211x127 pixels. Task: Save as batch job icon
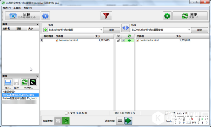pyautogui.click(x=33, y=82)
